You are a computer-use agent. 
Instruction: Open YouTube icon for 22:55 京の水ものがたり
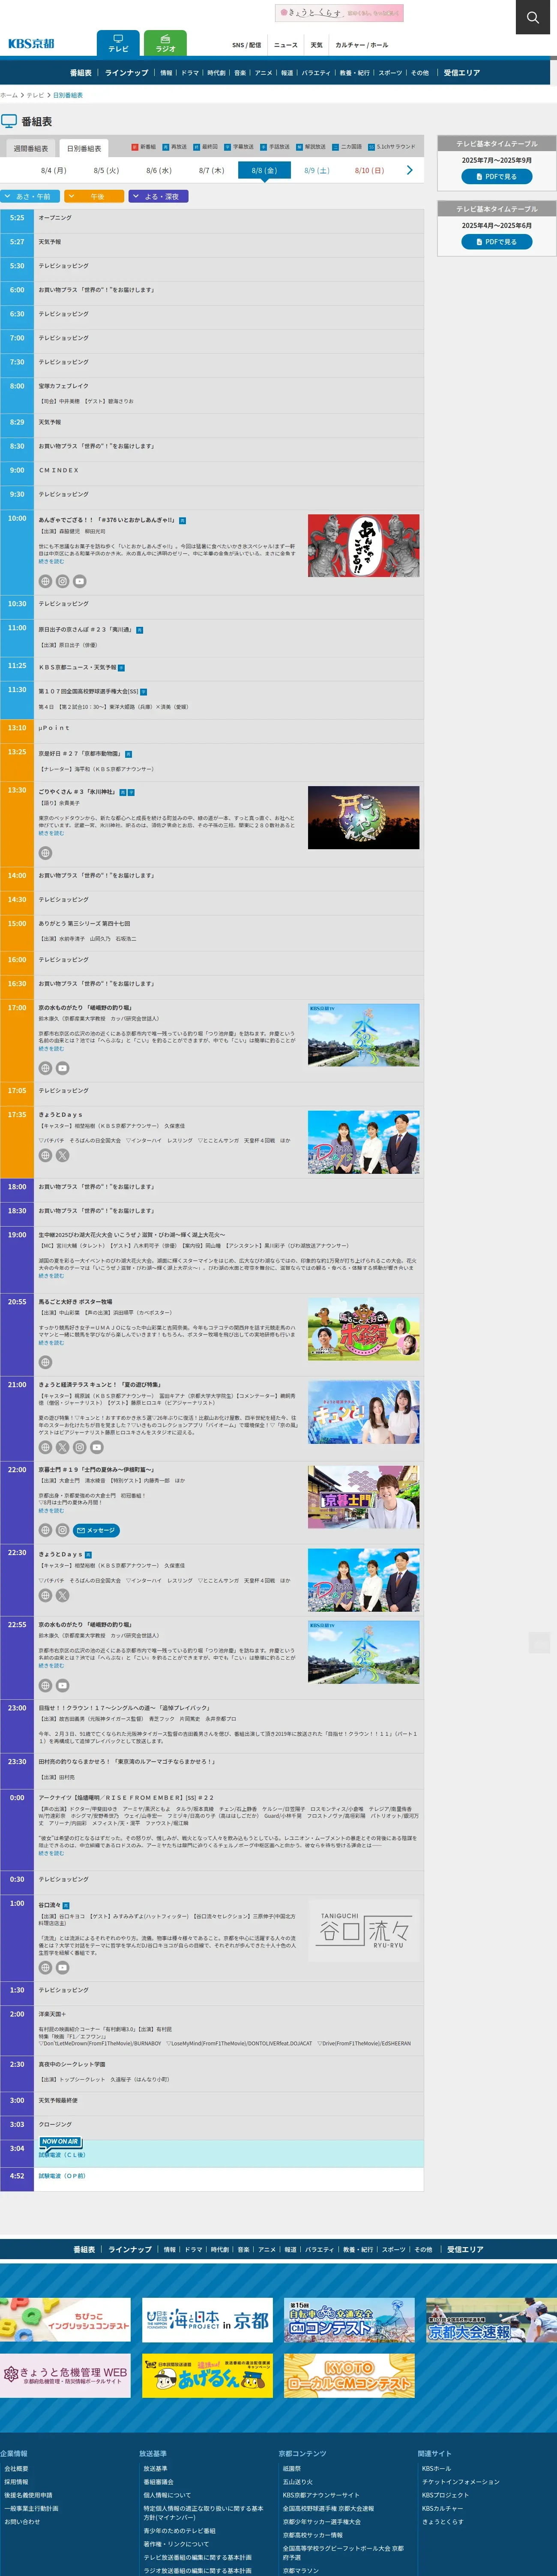tap(62, 1685)
